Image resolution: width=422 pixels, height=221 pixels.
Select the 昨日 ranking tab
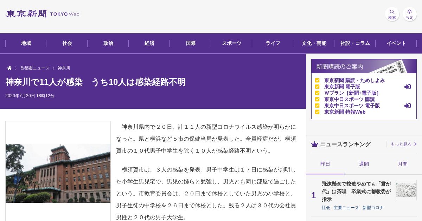pos(325,164)
